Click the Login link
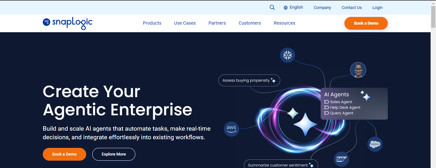 tap(377, 8)
